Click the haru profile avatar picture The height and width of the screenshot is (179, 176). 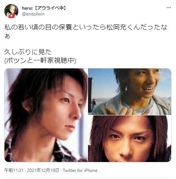(11, 11)
